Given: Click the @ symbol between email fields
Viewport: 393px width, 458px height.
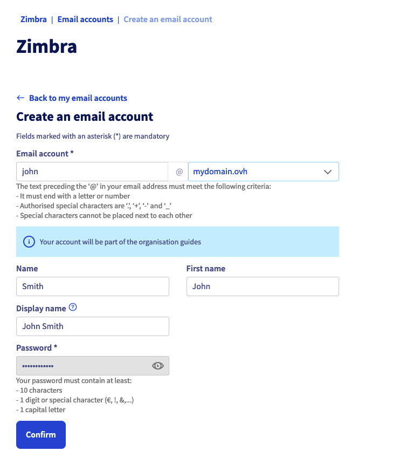Looking at the screenshot, I should pos(179,171).
